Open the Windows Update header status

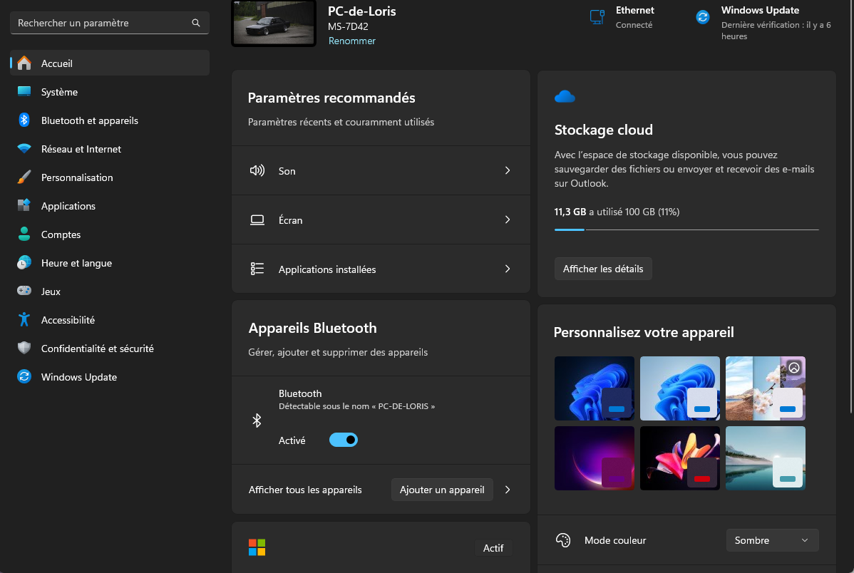(765, 23)
